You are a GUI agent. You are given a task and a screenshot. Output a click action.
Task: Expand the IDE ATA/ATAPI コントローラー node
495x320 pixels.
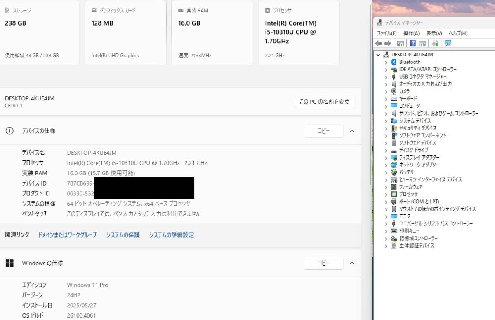click(x=386, y=70)
